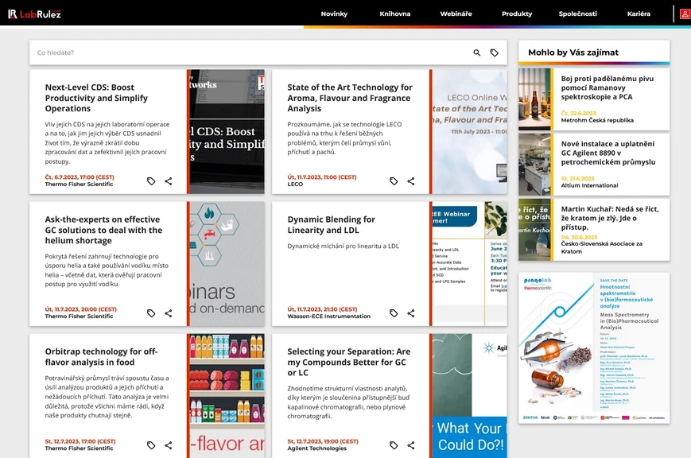
Task: Click 'Thermo Fisher Scientific' on Orbitrap card
Action: 79,448
